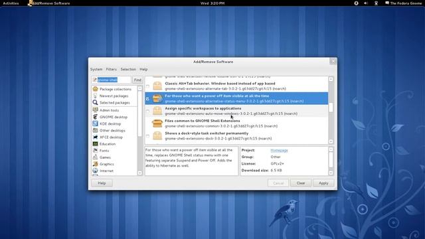The height and width of the screenshot is (239, 425).
Task: Uncheck the power off item package checkbox
Action: 147,99
